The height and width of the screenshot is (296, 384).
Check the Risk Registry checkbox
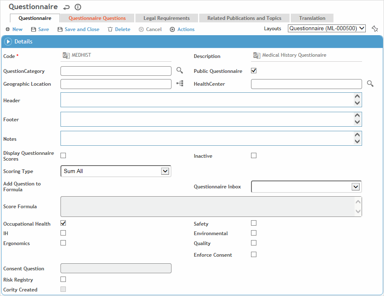coord(63,279)
